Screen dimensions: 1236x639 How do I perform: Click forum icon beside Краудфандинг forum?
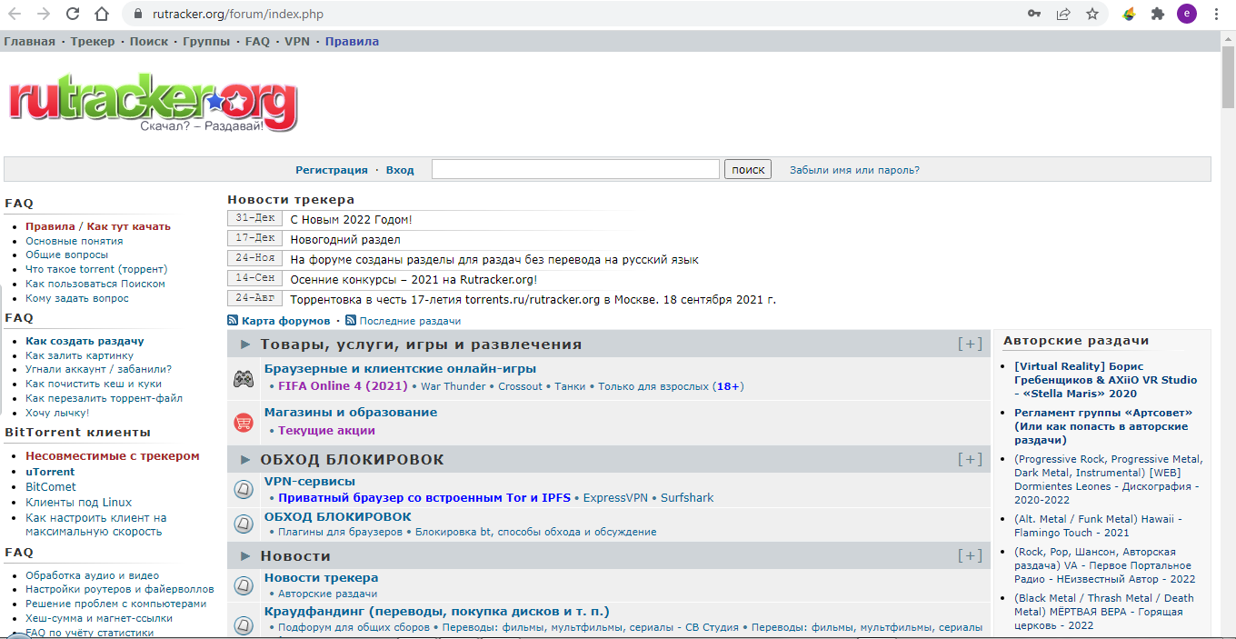click(244, 625)
